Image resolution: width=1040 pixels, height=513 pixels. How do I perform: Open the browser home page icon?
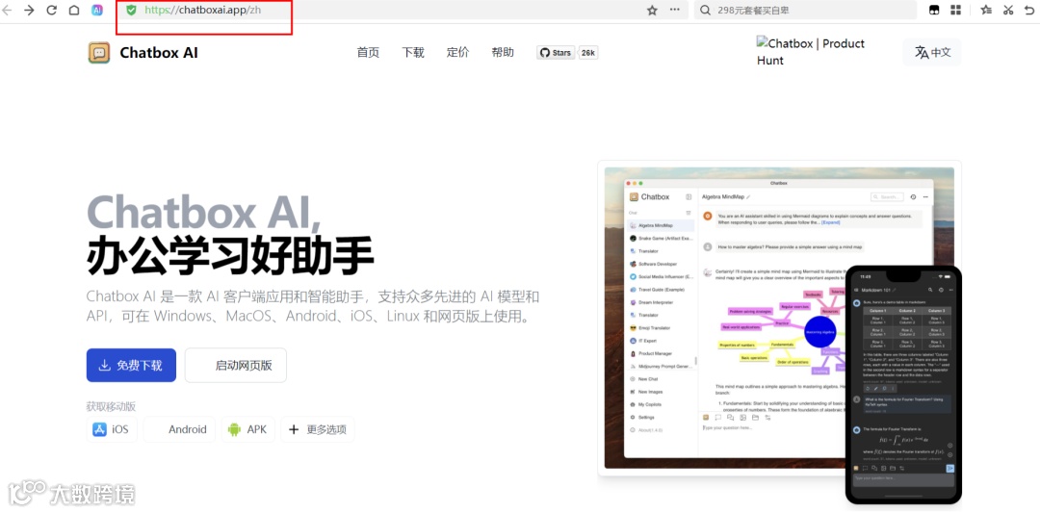pyautogui.click(x=74, y=10)
